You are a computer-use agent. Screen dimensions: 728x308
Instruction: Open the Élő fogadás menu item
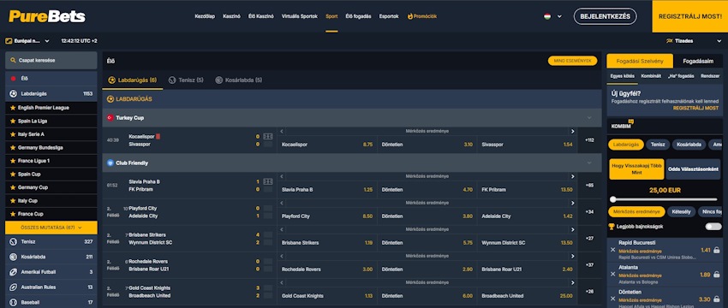pos(358,16)
